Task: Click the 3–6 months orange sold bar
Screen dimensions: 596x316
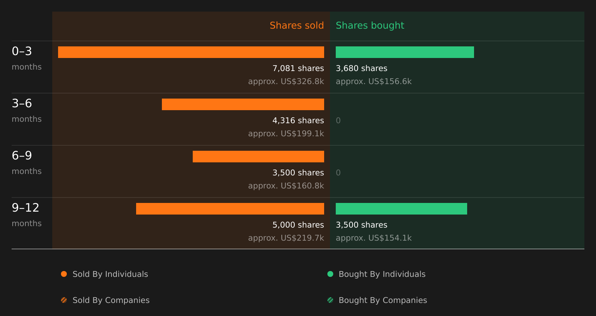Action: [243, 104]
